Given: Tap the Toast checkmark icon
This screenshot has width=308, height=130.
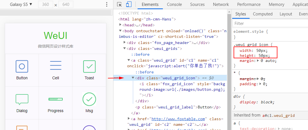Looking at the screenshot, I should [89, 66].
